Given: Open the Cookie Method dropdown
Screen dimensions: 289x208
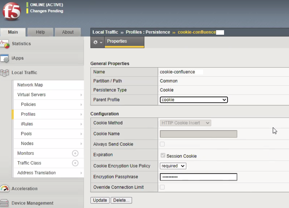Looking at the screenshot, I should coord(185,123).
